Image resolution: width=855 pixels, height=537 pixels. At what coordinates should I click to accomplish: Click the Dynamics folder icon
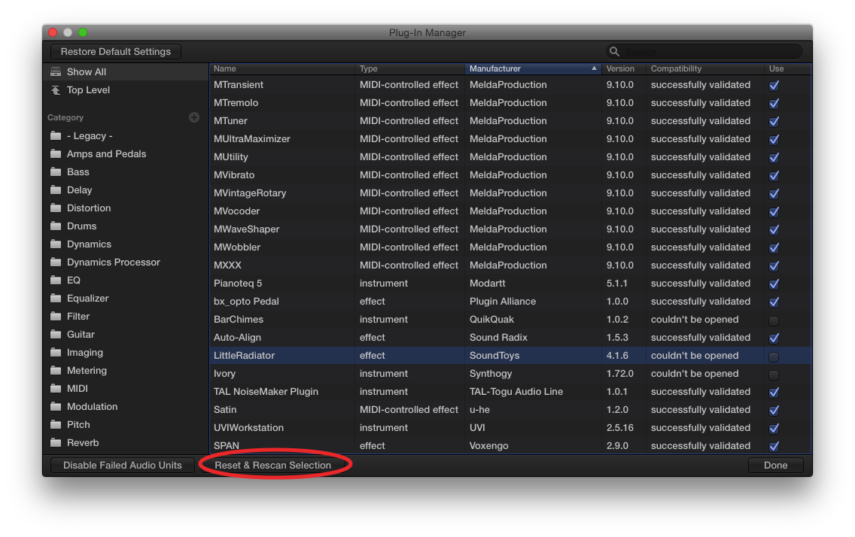click(56, 244)
